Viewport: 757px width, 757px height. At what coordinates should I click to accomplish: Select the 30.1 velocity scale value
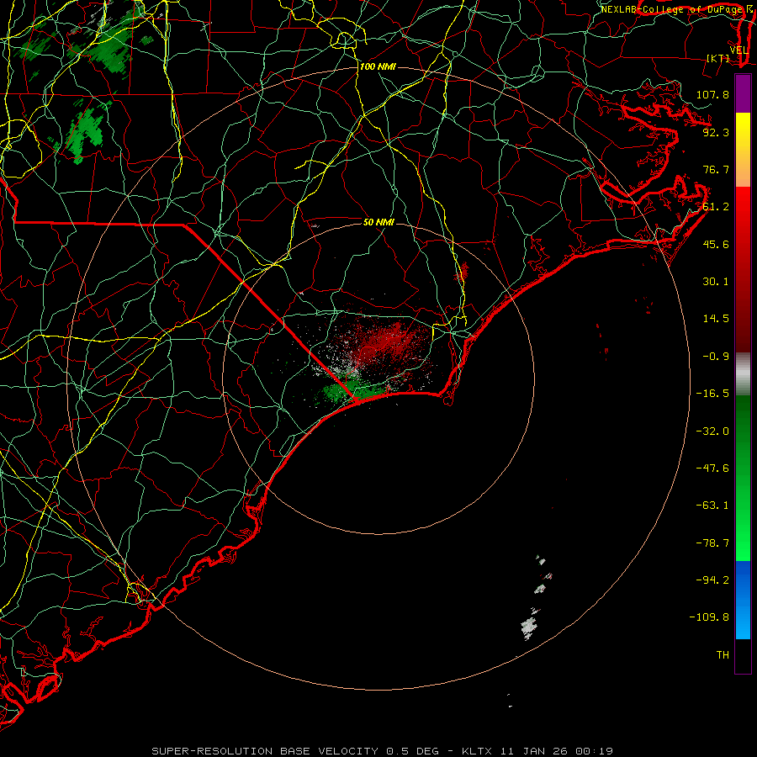(x=716, y=282)
